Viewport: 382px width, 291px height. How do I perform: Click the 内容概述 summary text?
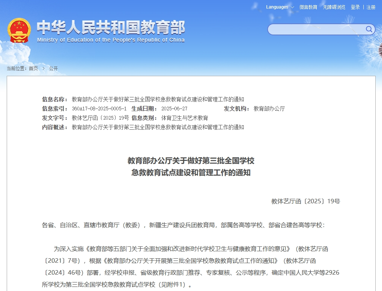[x=158, y=127]
